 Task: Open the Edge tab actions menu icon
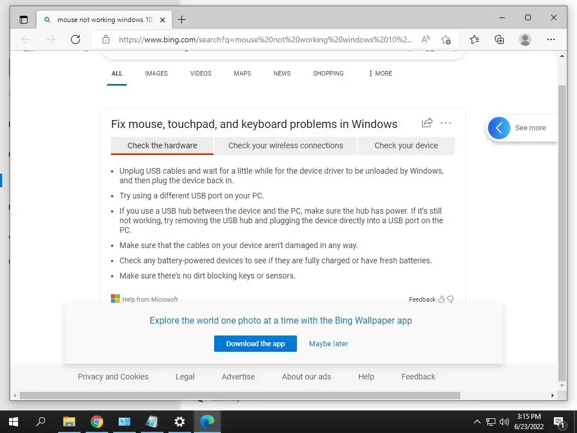tap(24, 20)
